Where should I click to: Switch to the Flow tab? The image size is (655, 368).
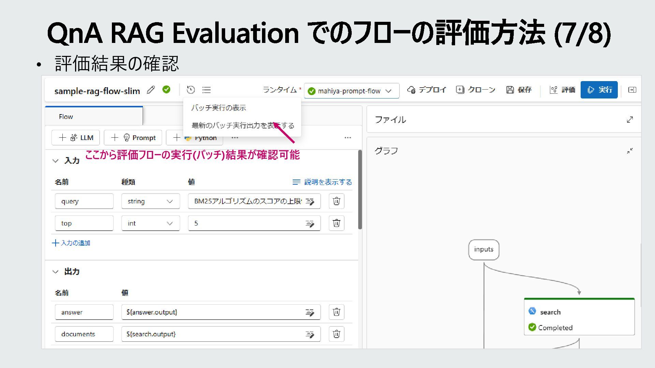pyautogui.click(x=66, y=117)
